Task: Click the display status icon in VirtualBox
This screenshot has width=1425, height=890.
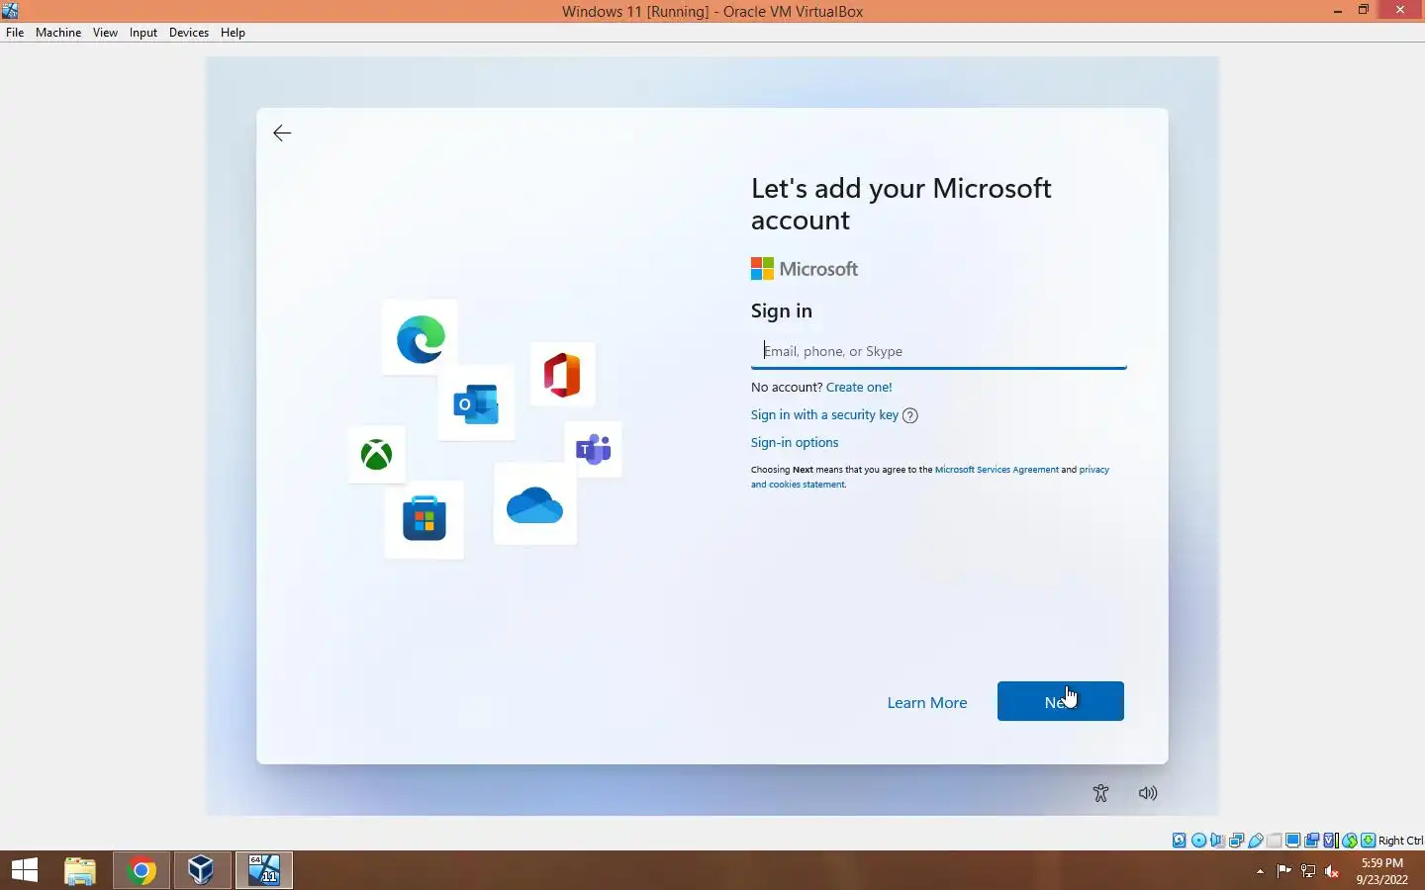Action: 1293,841
